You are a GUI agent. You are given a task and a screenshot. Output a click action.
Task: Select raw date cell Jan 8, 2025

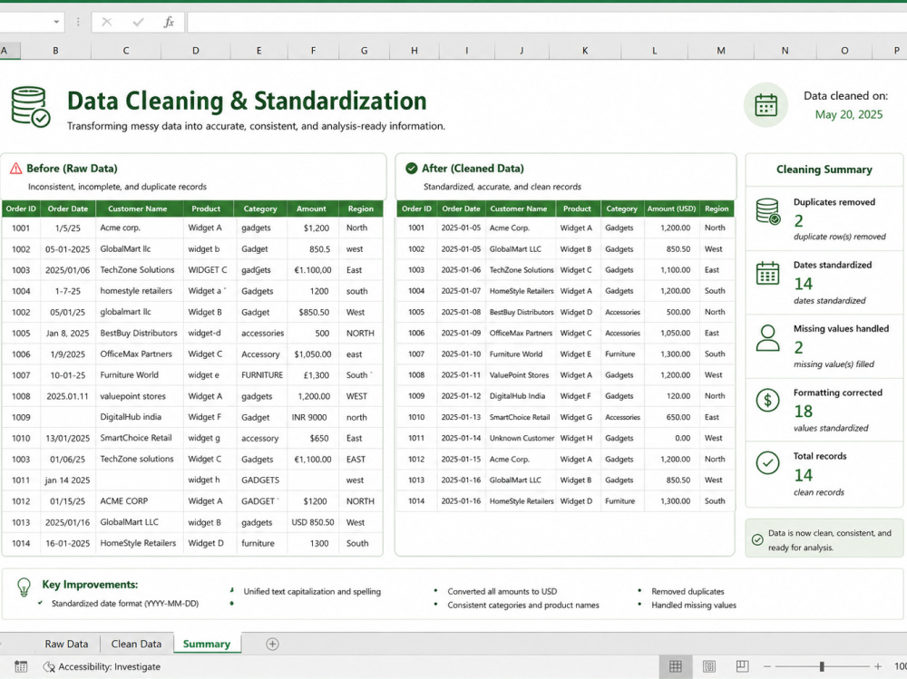point(68,333)
